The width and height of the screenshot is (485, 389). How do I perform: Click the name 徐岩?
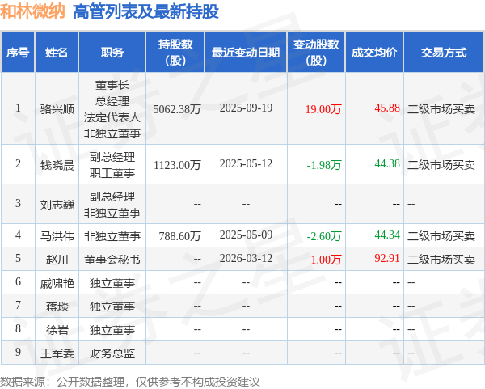[57, 330]
